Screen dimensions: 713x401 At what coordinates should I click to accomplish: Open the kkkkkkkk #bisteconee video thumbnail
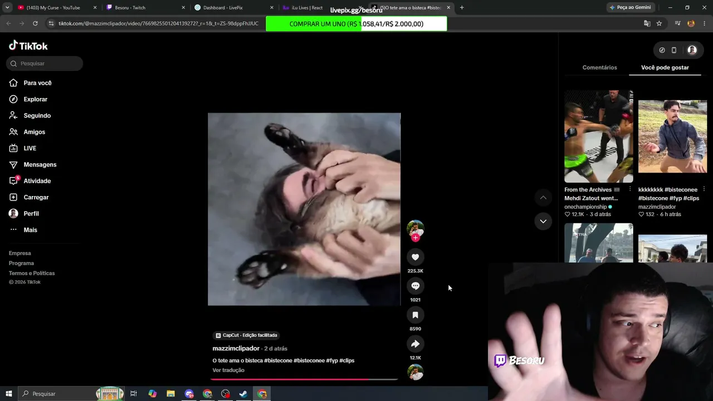[x=672, y=136]
